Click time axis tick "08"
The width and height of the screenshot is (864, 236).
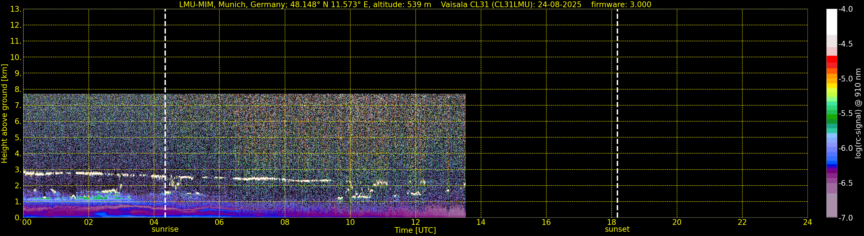point(285,222)
